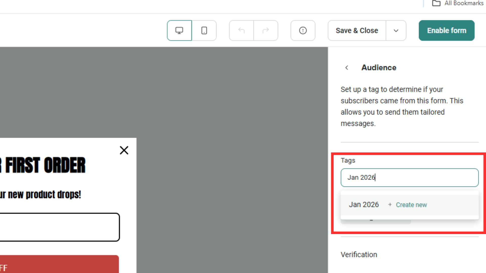This screenshot has width=486, height=273.
Task: Go back from Audience panel
Action: tap(347, 68)
